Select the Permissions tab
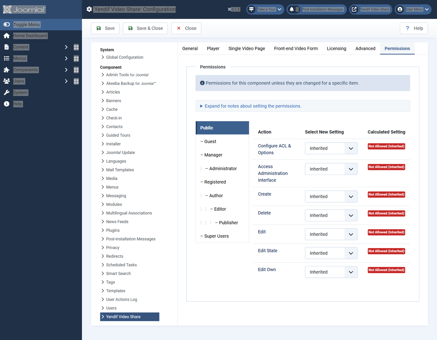437x340 pixels. [x=397, y=49]
